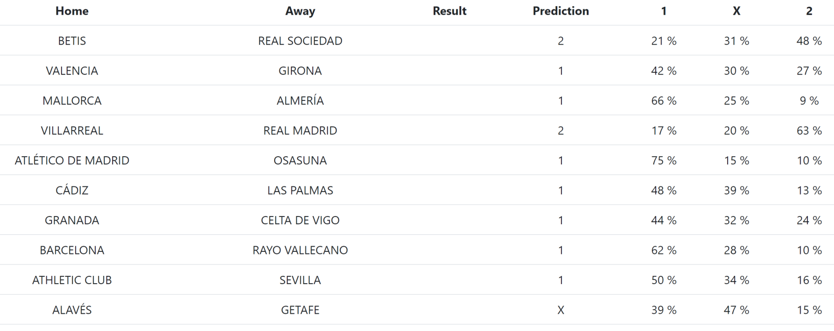Screen dimensions: 834x331
Task: Select SEVILLA in the Away column
Action: [x=300, y=280]
